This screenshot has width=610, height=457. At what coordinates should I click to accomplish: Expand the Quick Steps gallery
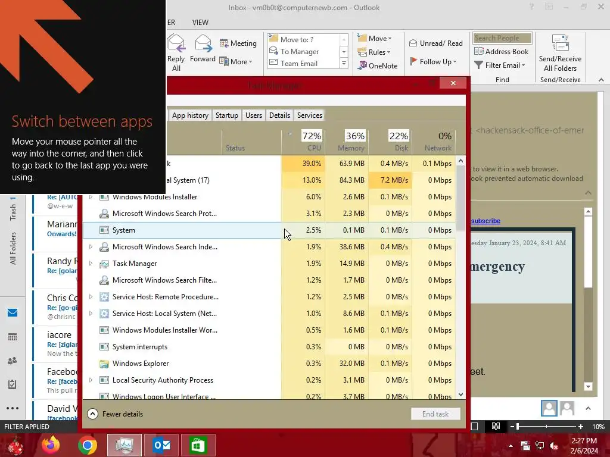[344, 63]
